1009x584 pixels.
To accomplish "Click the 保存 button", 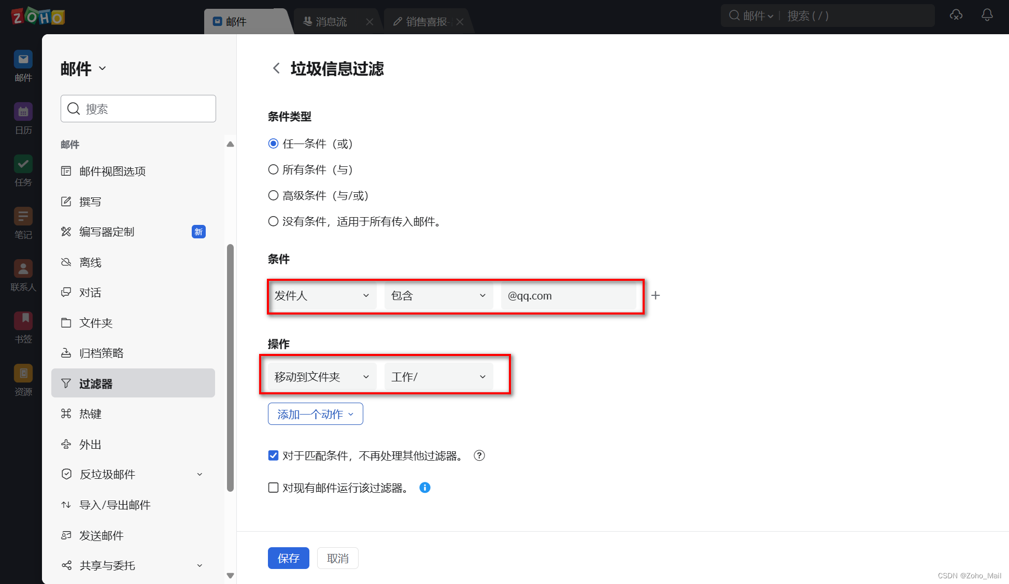I will point(288,558).
